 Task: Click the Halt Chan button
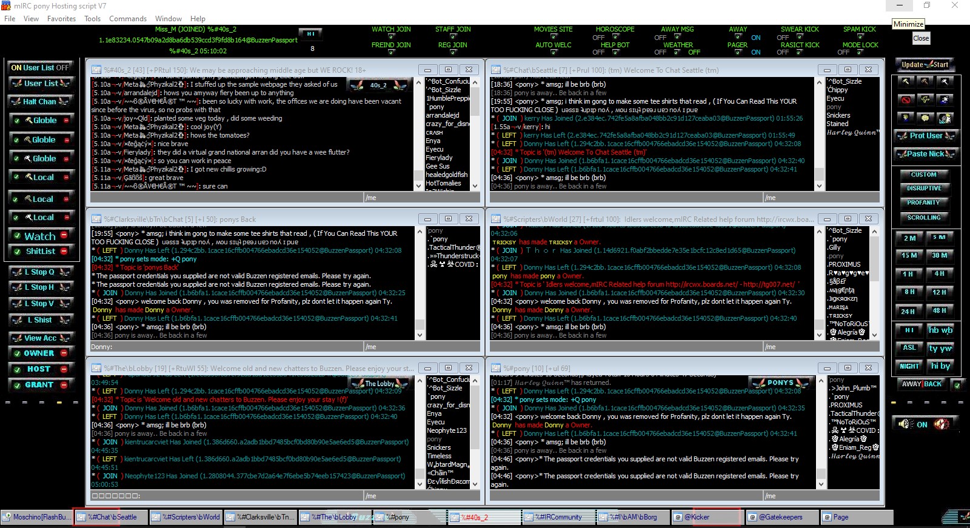40,102
